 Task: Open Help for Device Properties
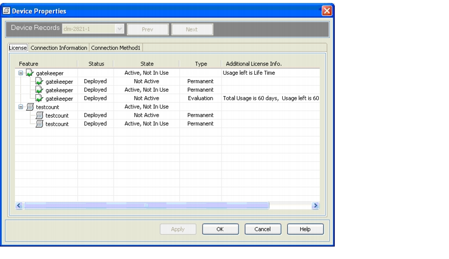[305, 229]
